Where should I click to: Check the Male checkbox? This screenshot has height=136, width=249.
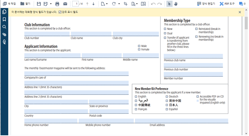[x=139, y=46]
